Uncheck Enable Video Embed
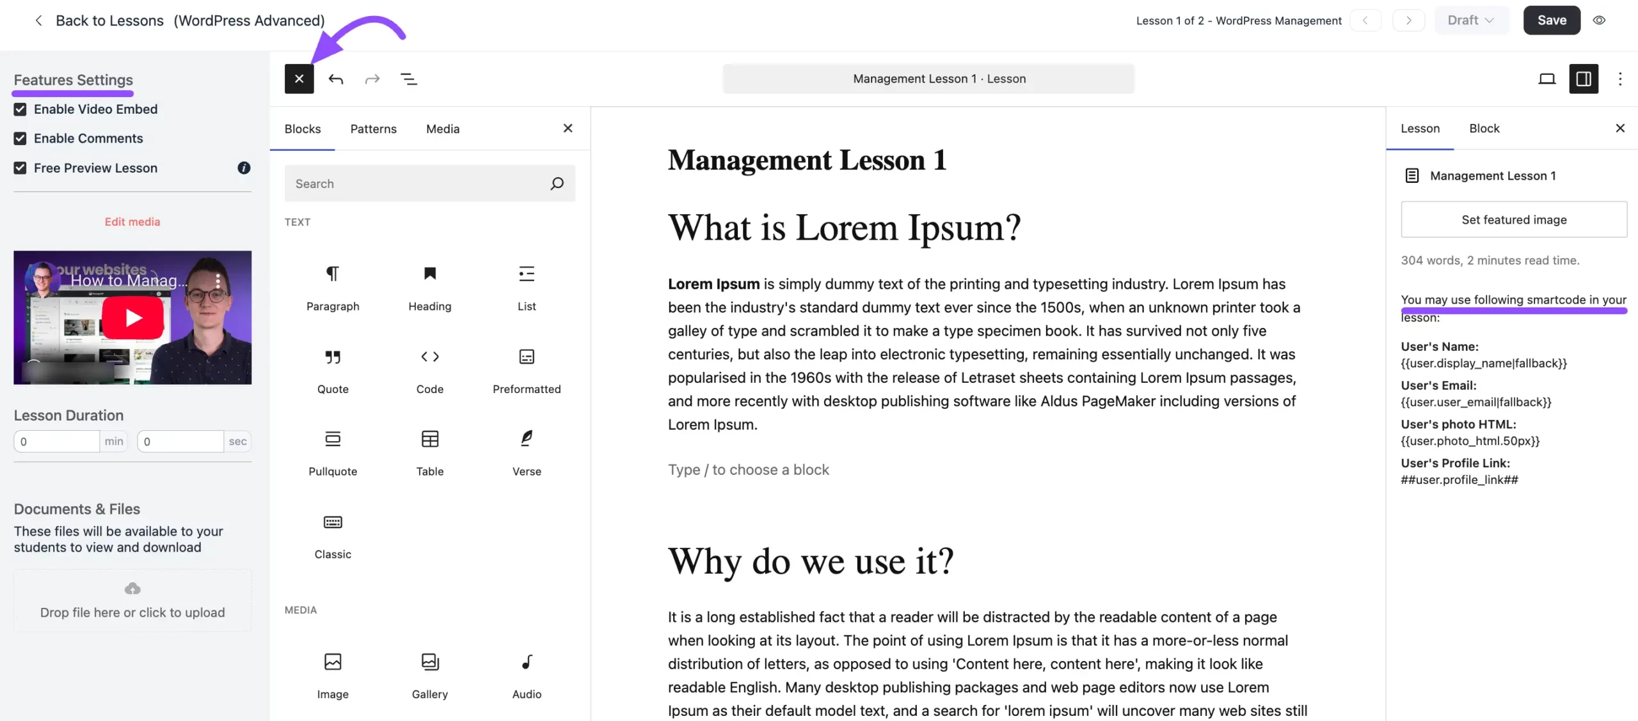 pos(20,109)
